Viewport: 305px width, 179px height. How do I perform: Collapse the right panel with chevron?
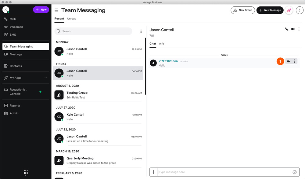(x=300, y=10)
